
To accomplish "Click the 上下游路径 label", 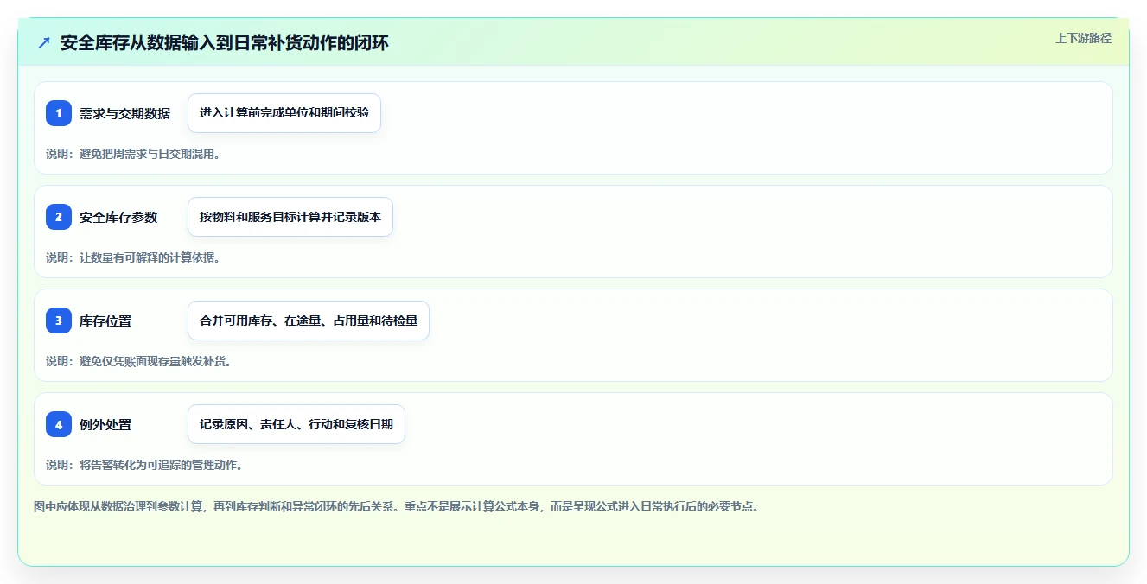I will pyautogui.click(x=1083, y=38).
